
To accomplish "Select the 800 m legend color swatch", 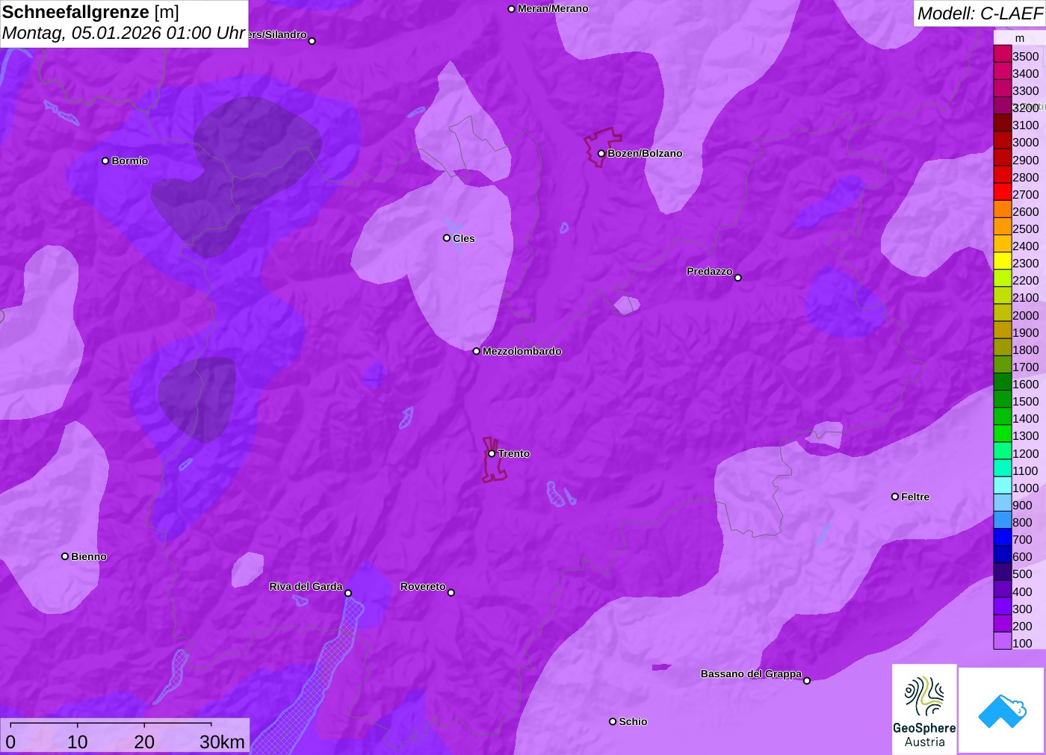I will coord(1003,520).
